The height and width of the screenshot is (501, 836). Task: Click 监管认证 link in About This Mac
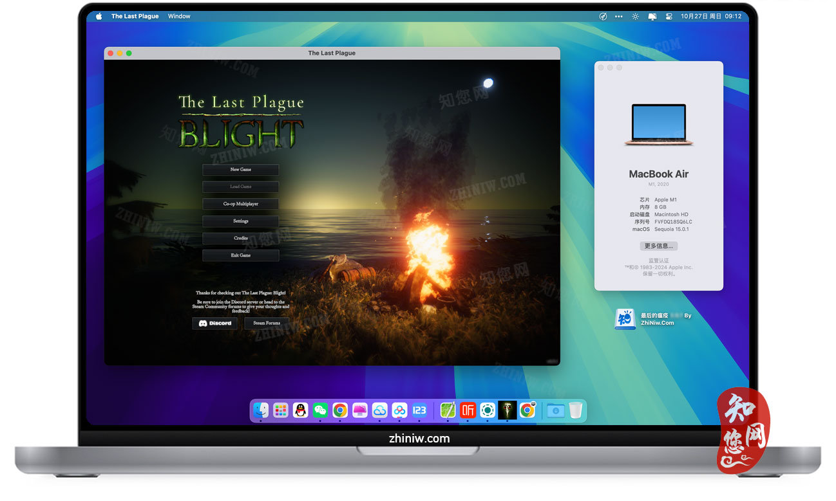659,260
